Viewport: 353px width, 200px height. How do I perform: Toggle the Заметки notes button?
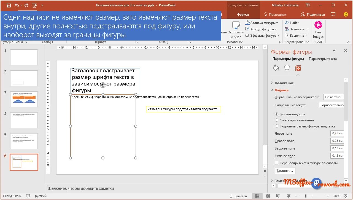(x=238, y=196)
